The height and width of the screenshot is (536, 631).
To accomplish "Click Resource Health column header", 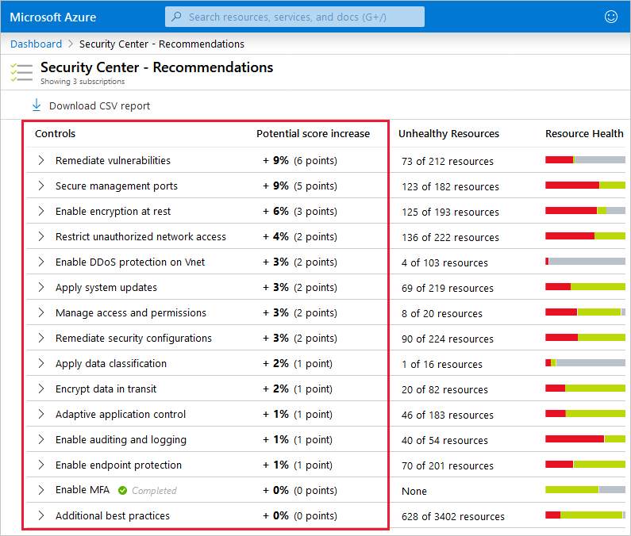I will point(584,133).
